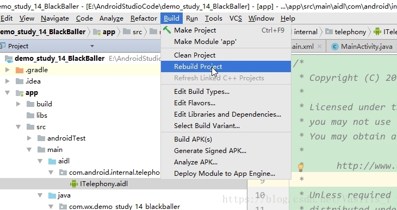Click the orange .gradle folder icon
397x210 pixels.
pos(20,70)
